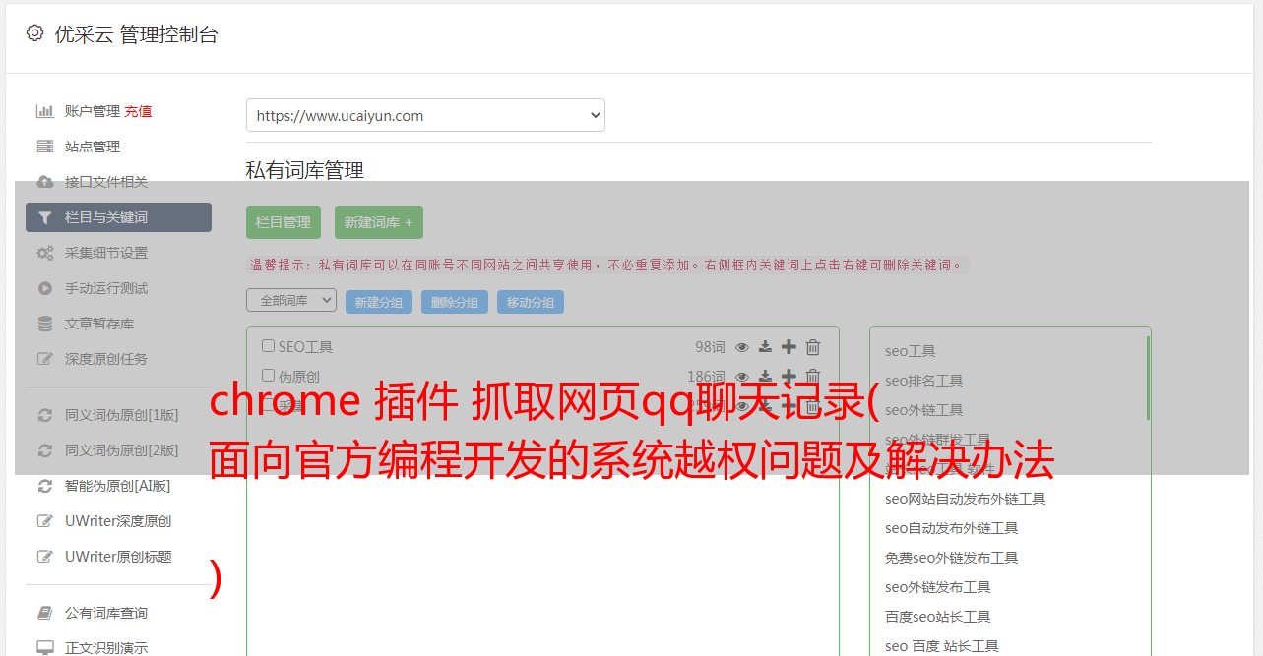Select keyword 百度seo站长工具
This screenshot has height=656, width=1263.
pos(937,617)
